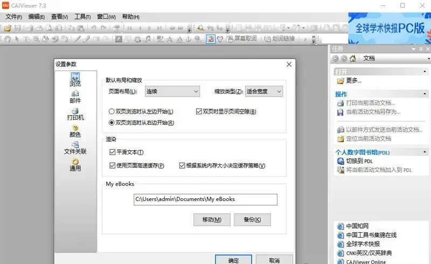Select the straight line drawing tool
The height and width of the screenshot is (264, 431).
[x=78, y=39]
